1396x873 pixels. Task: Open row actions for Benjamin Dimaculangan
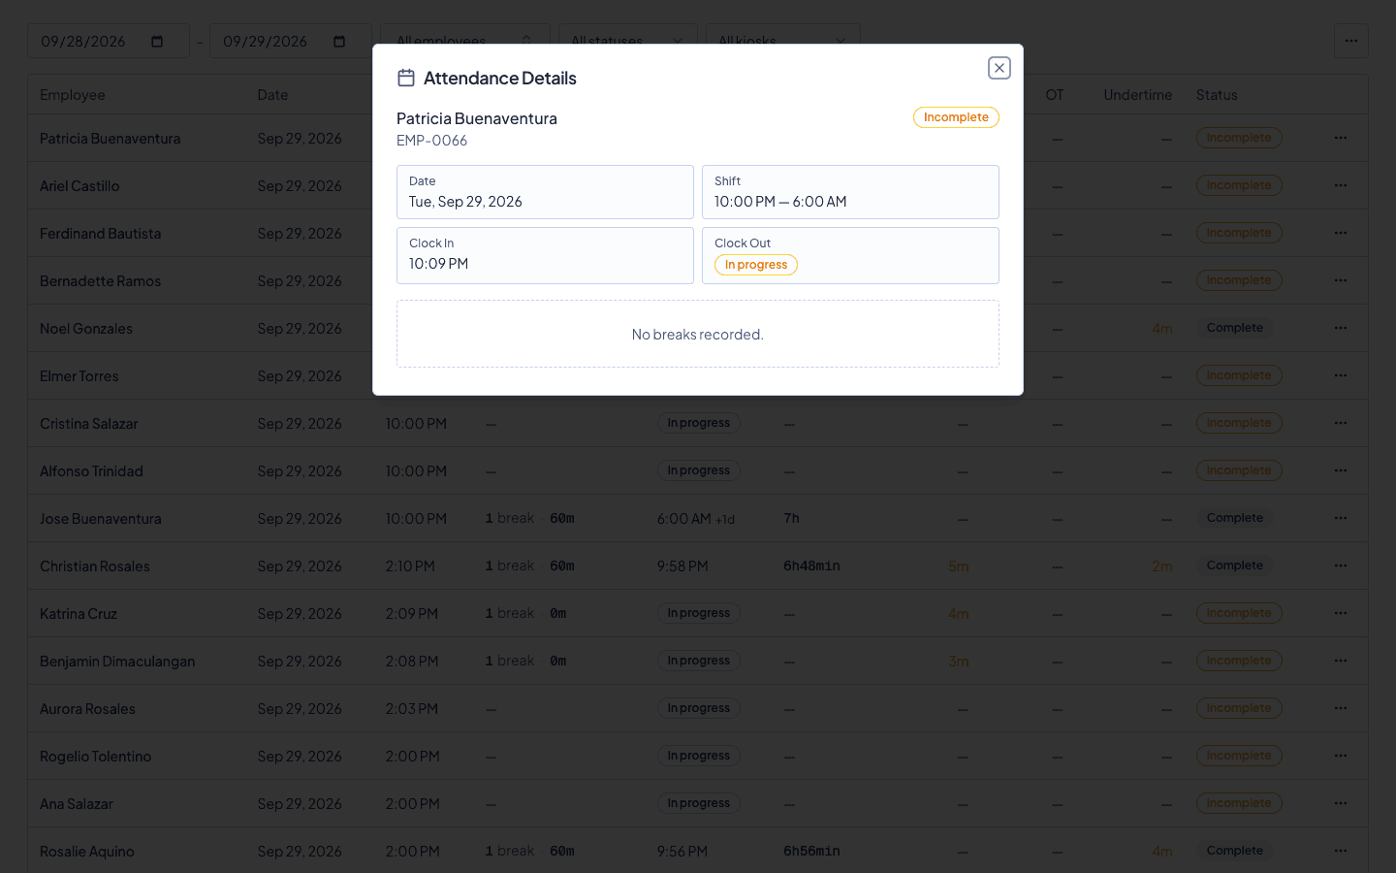pyautogui.click(x=1341, y=661)
